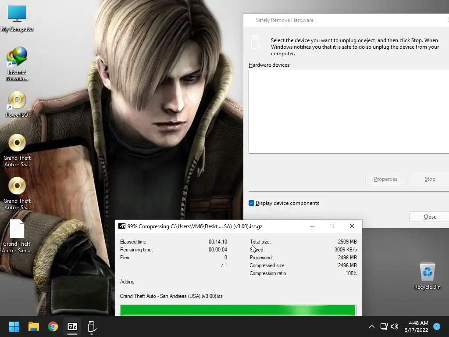Click Total size value 2509 MB
The height and width of the screenshot is (337, 449).
click(x=347, y=242)
